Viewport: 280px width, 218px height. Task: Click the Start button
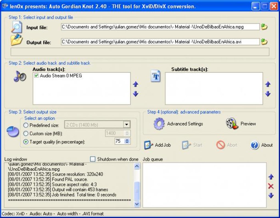tap(192, 145)
